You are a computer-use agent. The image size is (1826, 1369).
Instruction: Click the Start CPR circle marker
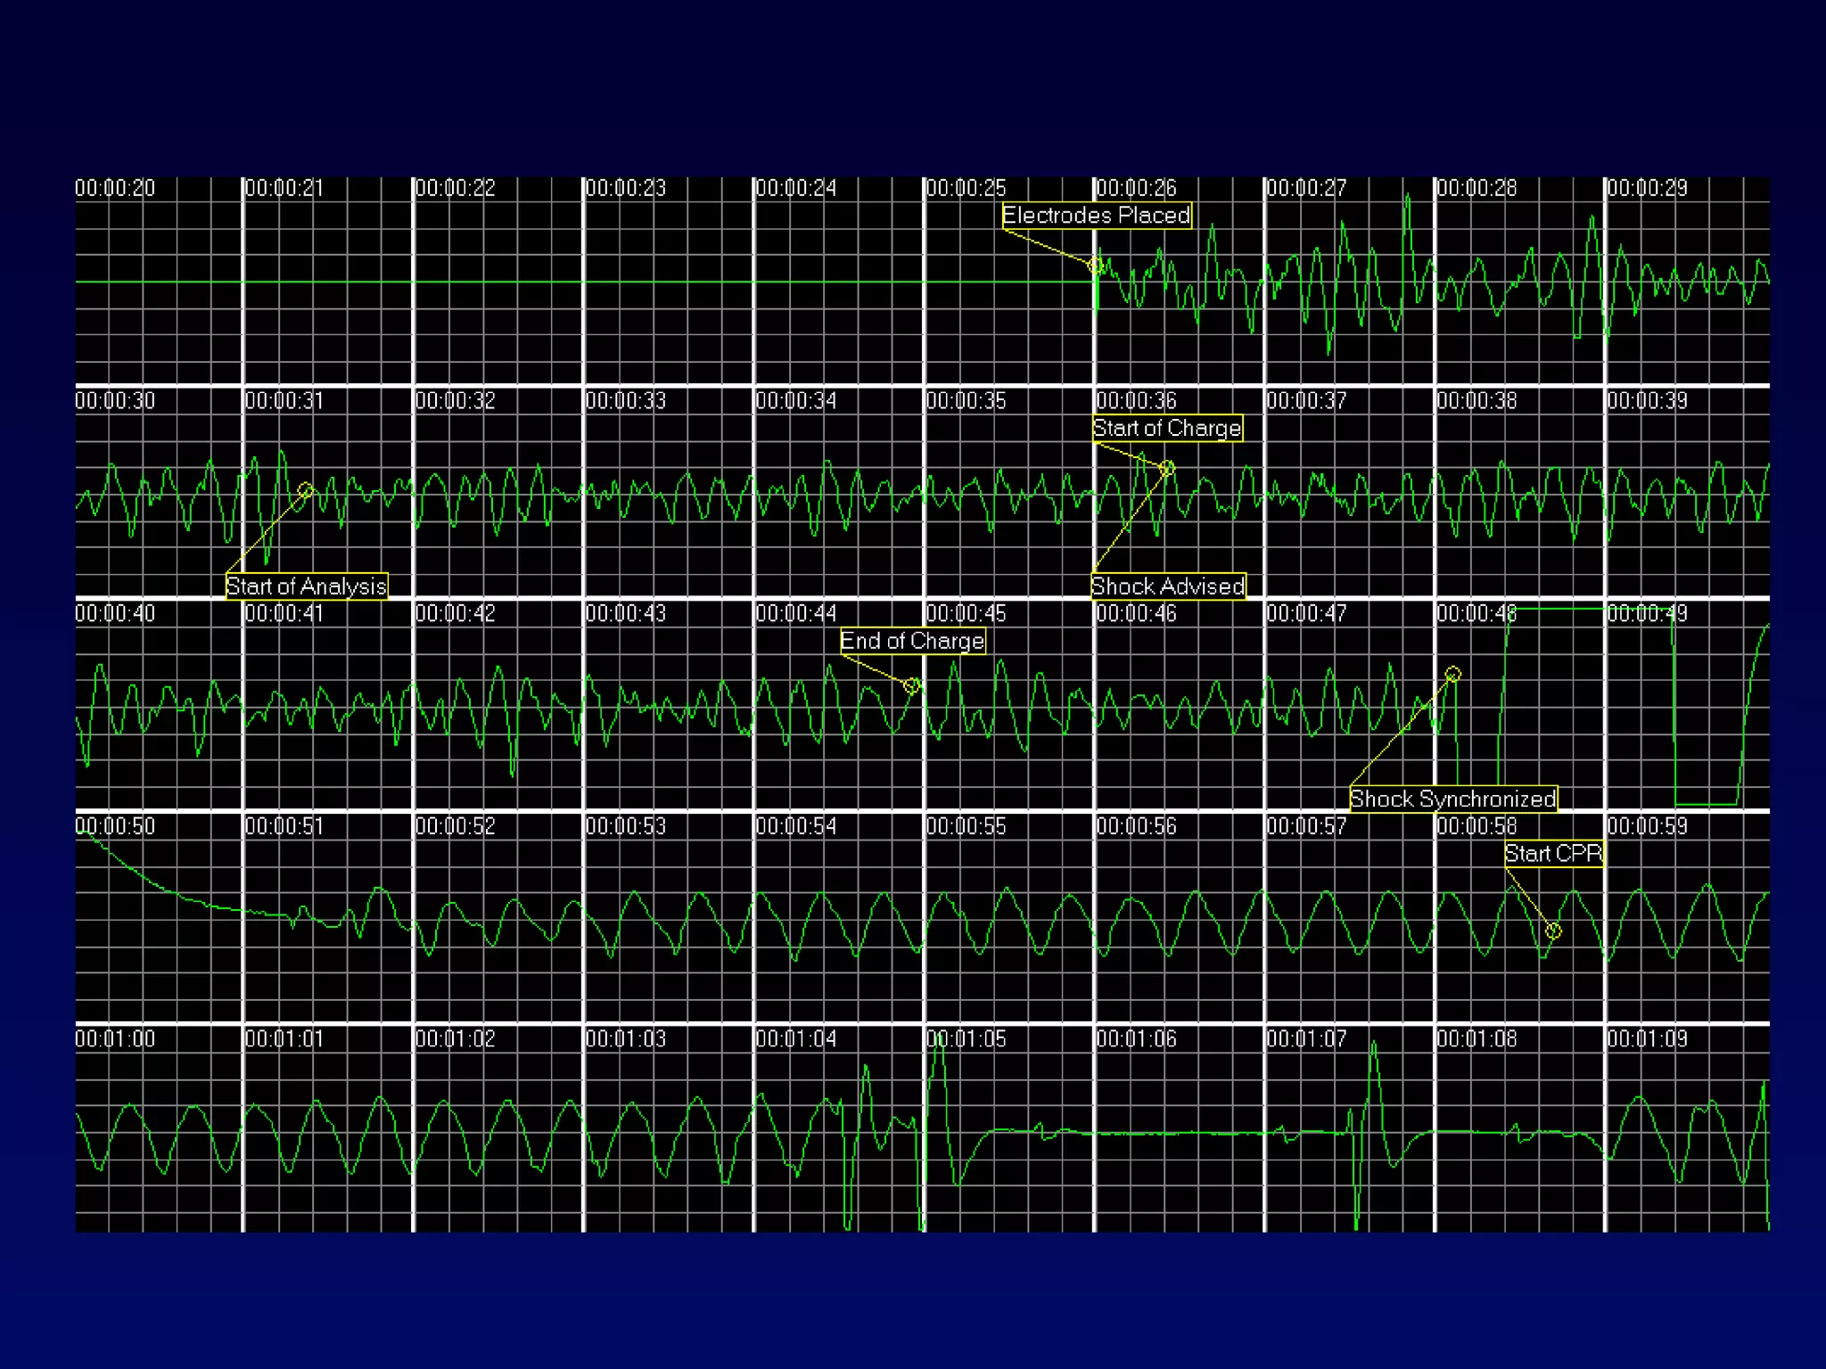[x=1553, y=931]
